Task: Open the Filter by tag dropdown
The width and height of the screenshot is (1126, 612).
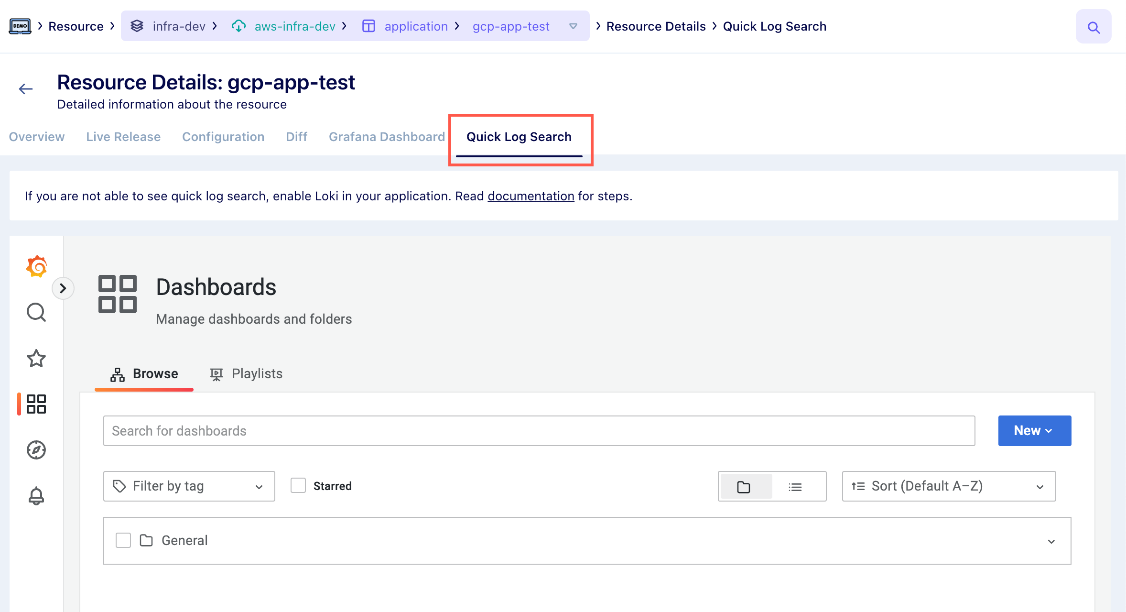Action: tap(189, 486)
